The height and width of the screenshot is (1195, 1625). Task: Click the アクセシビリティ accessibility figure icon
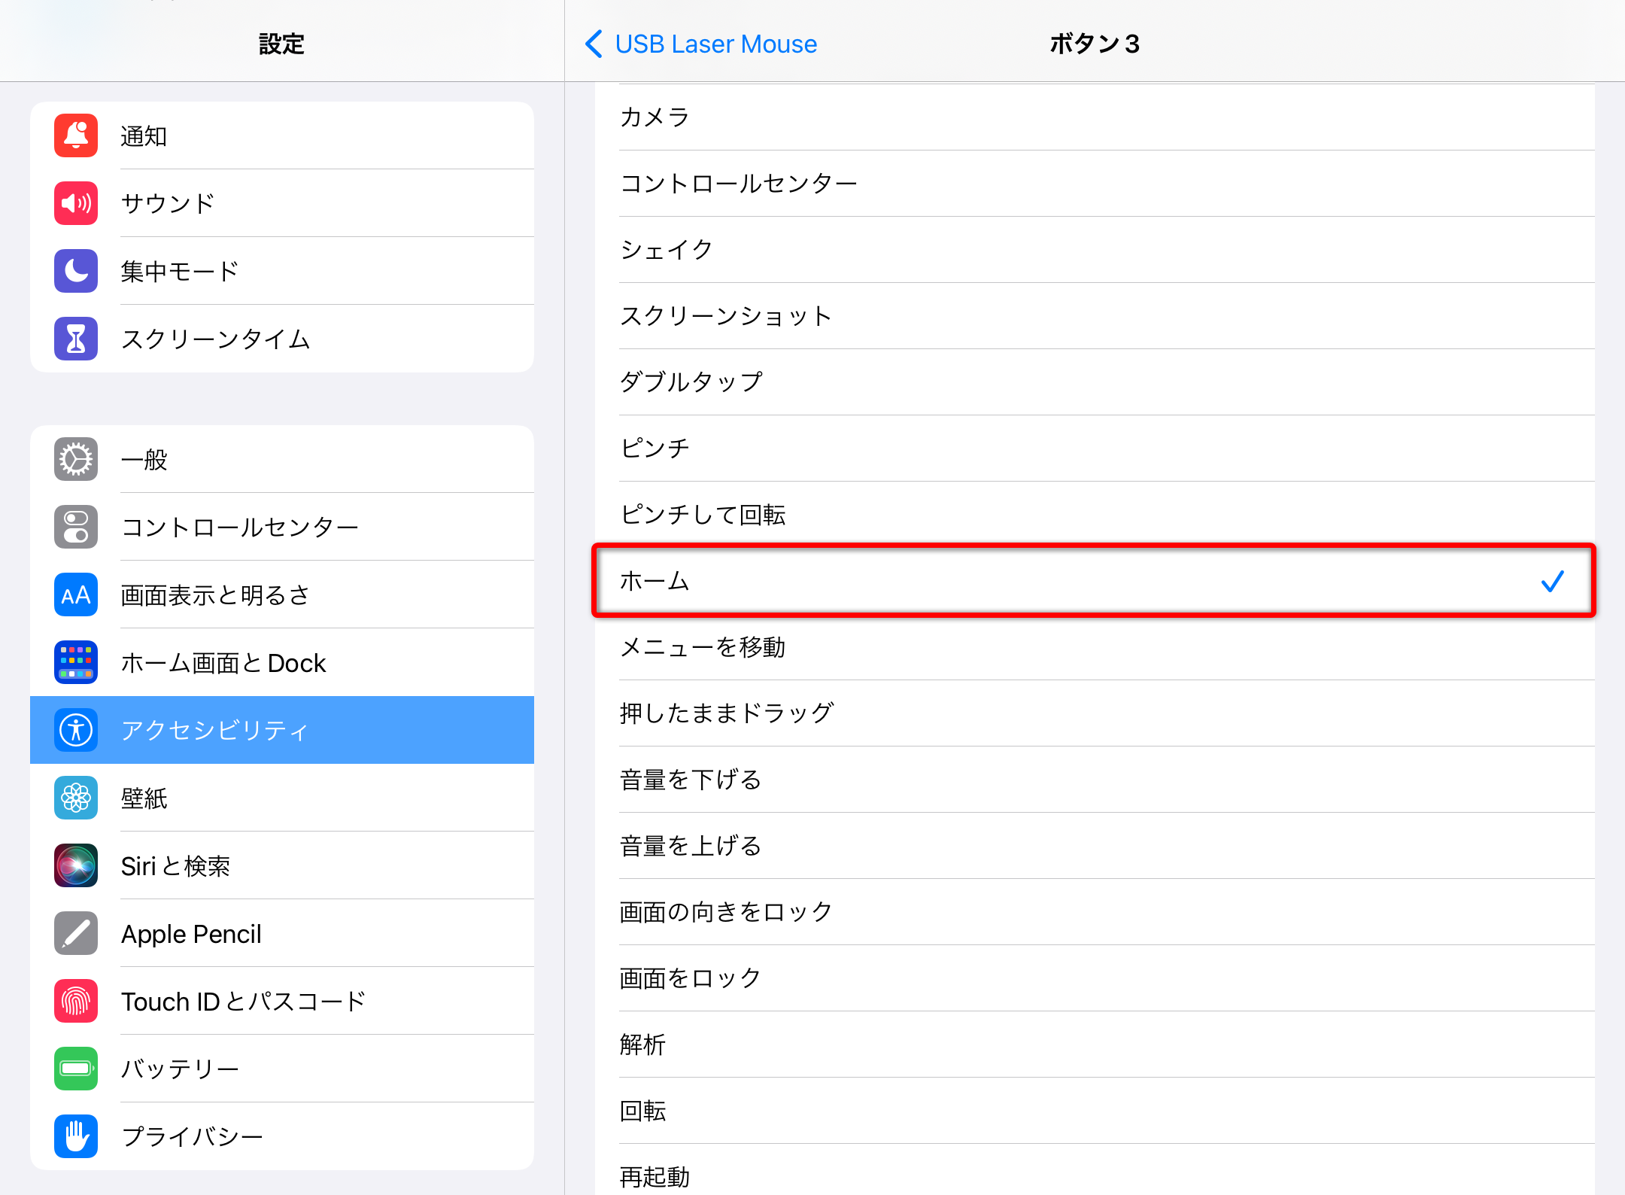(74, 730)
